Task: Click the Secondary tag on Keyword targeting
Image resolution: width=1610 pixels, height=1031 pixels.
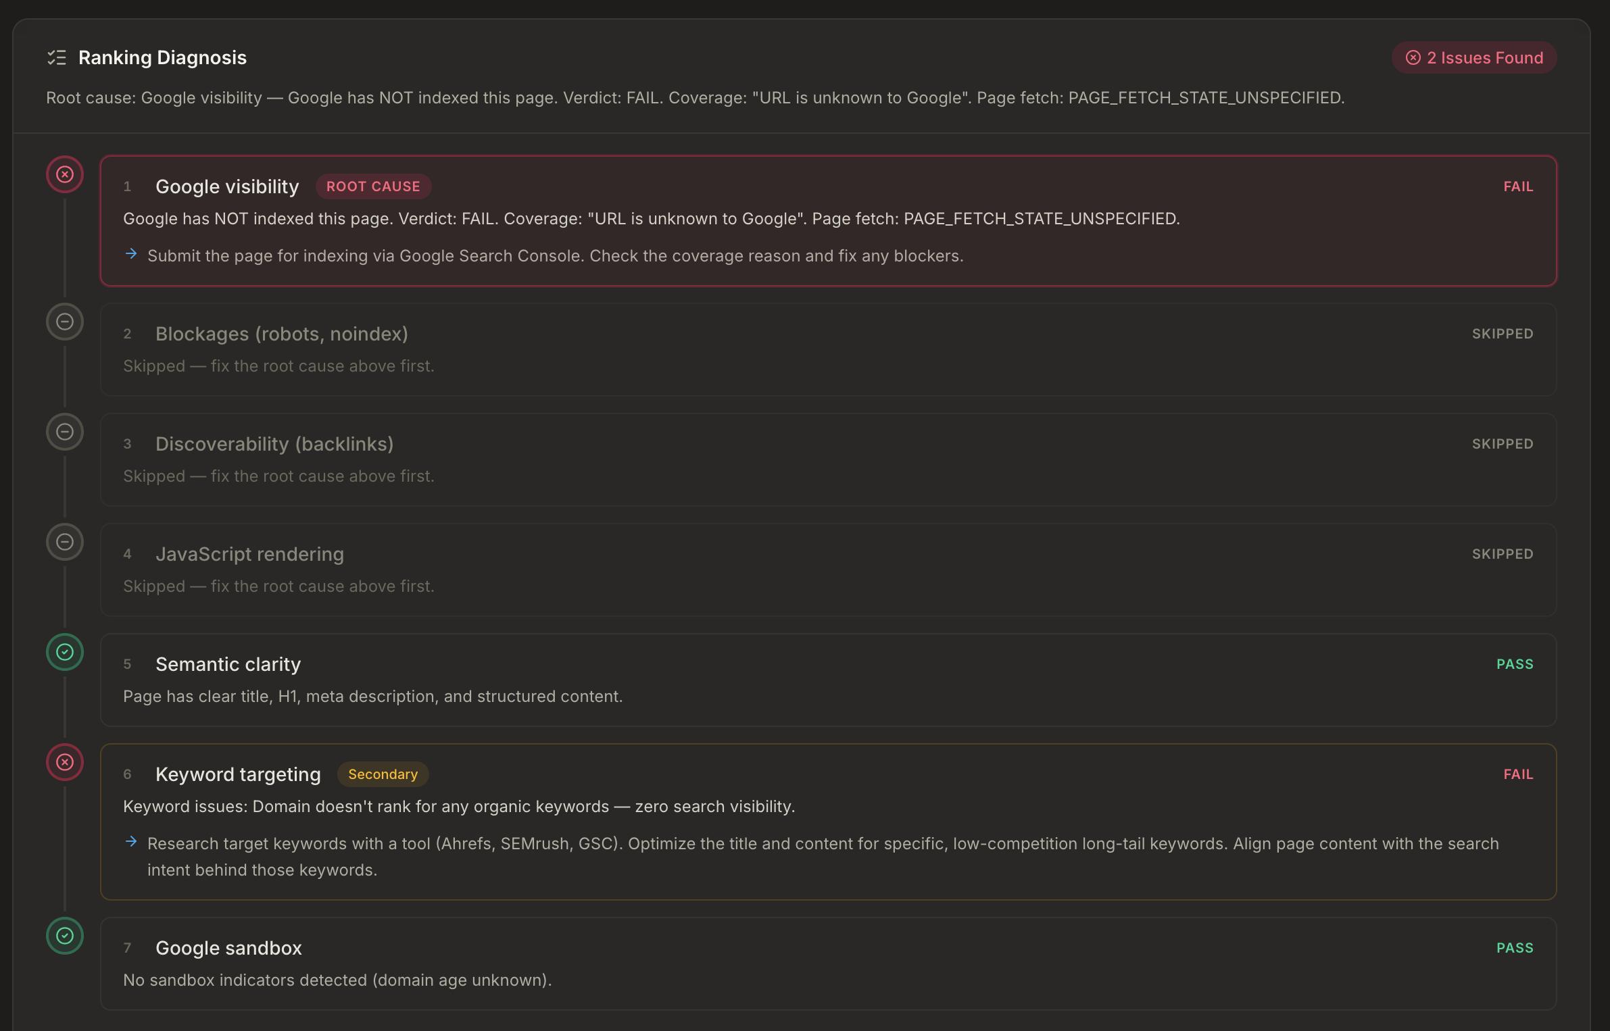Action: (383, 775)
